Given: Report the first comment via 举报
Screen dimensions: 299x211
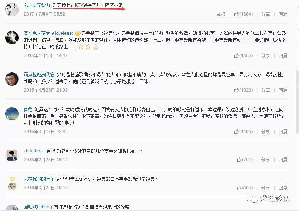Looking at the screenshot, I should pyautogui.click(x=221, y=14).
